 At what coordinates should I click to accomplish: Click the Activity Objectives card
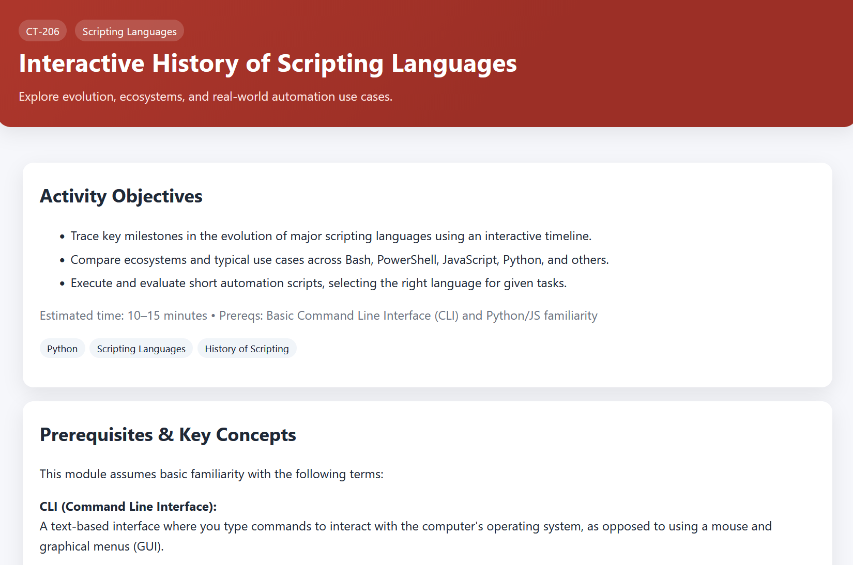(426, 274)
